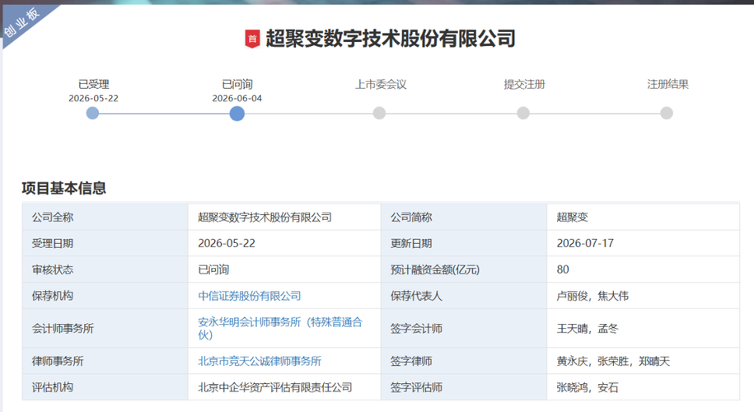Image resolution: width=754 pixels, height=412 pixels.
Task: Click the 签字评估师 label cell
Action: tap(464, 387)
